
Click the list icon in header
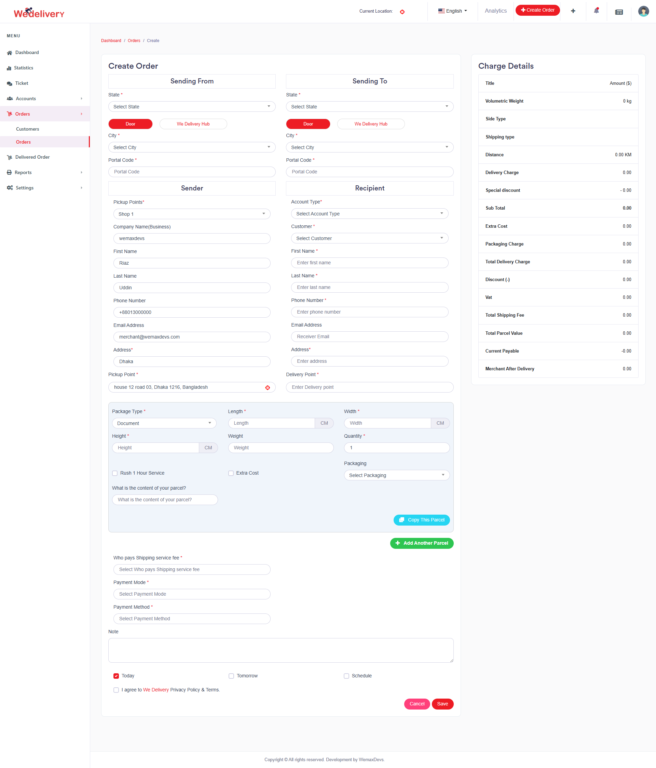pos(619,12)
